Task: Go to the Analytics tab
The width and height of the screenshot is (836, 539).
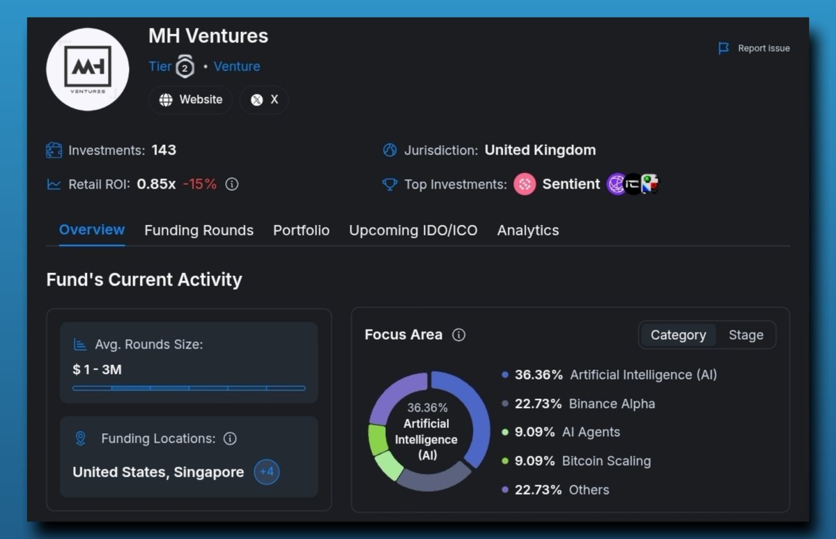Action: pyautogui.click(x=528, y=231)
